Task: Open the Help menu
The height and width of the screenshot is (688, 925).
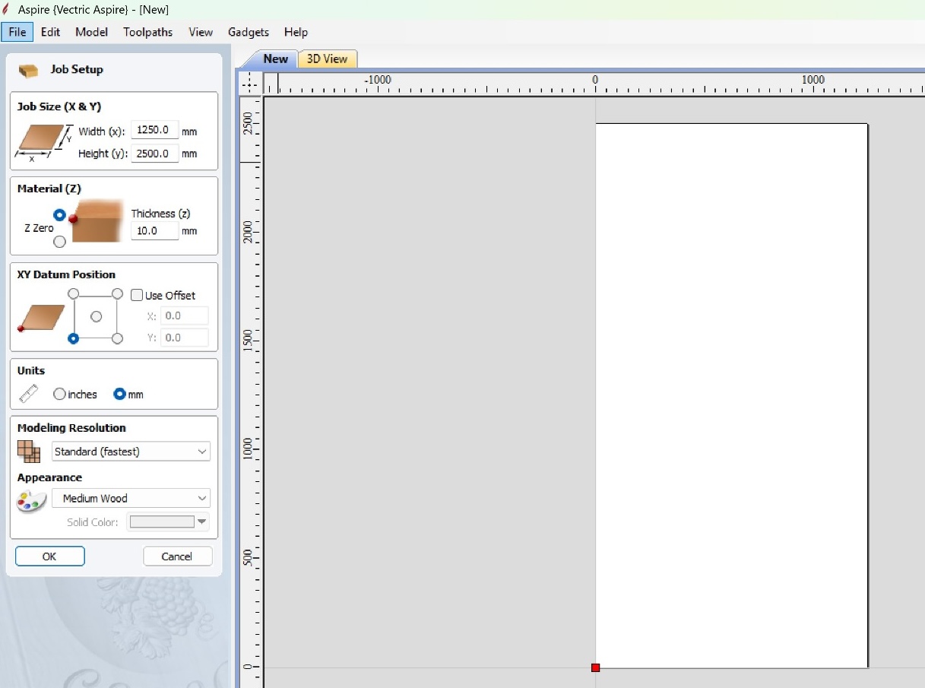Action: (296, 32)
